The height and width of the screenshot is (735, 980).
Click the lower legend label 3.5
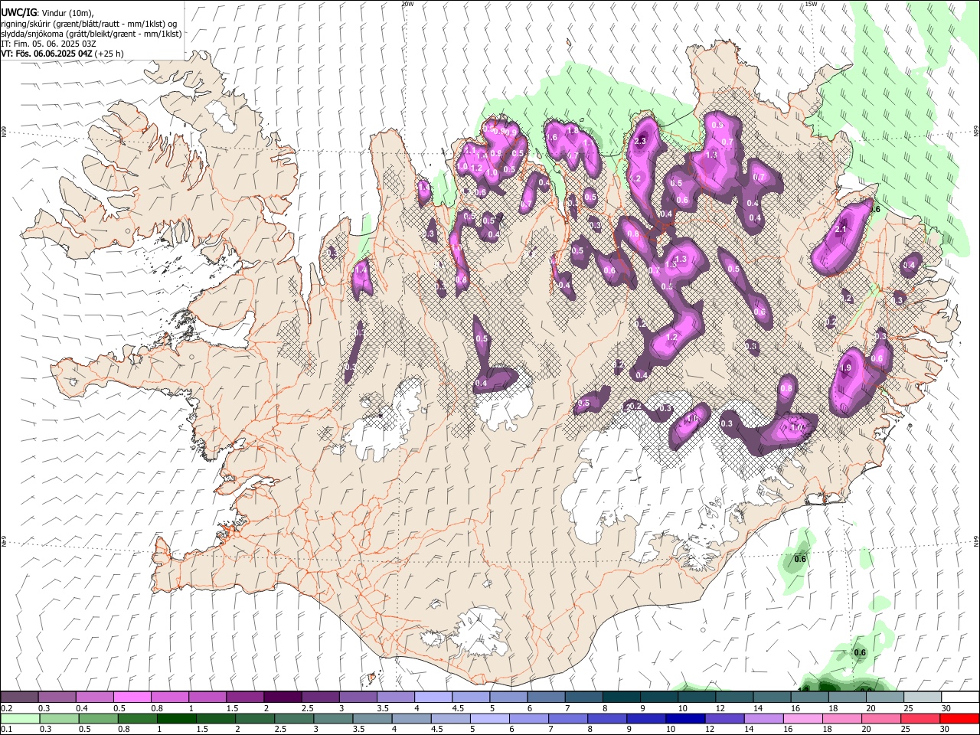click(x=358, y=730)
